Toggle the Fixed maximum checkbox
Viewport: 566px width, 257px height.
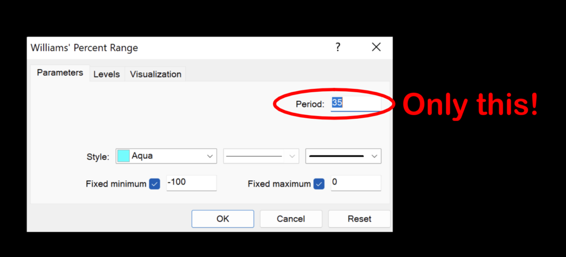coord(319,184)
